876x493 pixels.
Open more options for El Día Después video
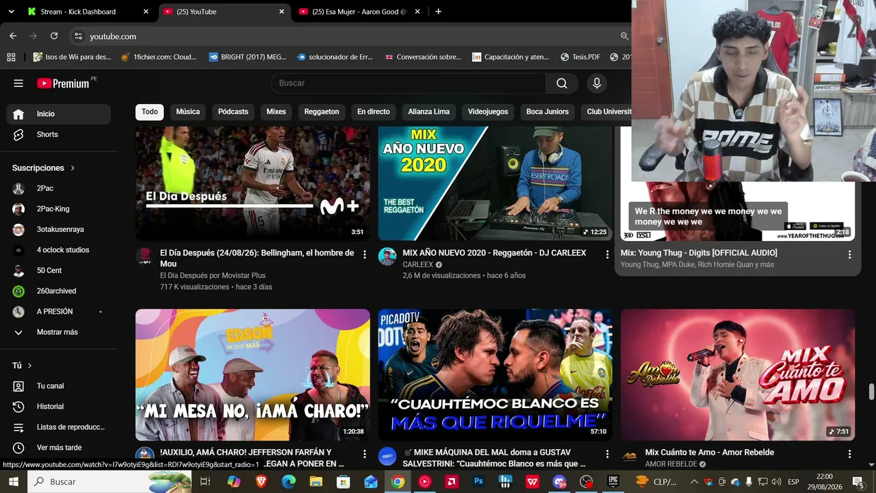point(364,255)
